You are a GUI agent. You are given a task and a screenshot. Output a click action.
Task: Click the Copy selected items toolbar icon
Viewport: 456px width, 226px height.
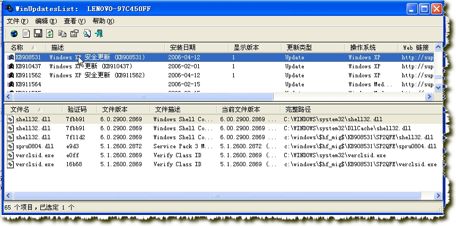[x=62, y=34]
